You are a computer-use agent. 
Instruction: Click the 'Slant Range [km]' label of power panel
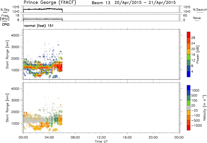click(7, 54)
